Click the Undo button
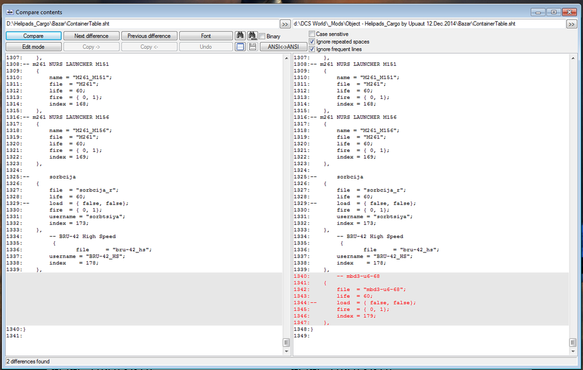 click(206, 47)
